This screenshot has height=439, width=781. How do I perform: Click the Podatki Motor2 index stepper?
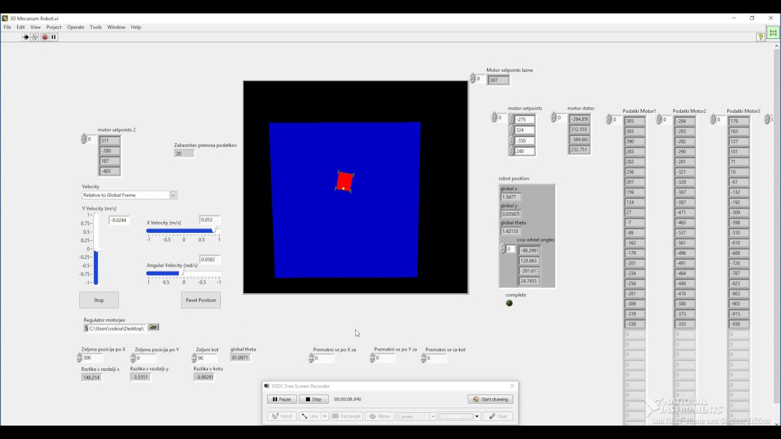[x=659, y=120]
